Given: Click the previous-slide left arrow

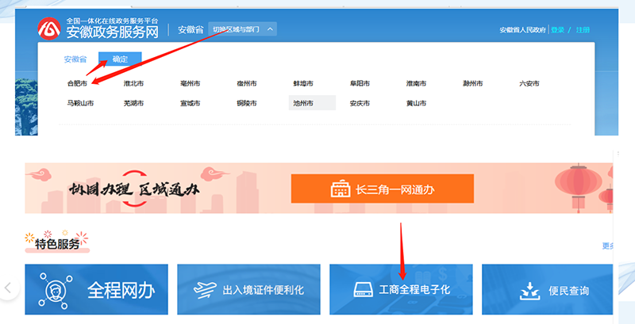Looking at the screenshot, I should click(x=8, y=288).
